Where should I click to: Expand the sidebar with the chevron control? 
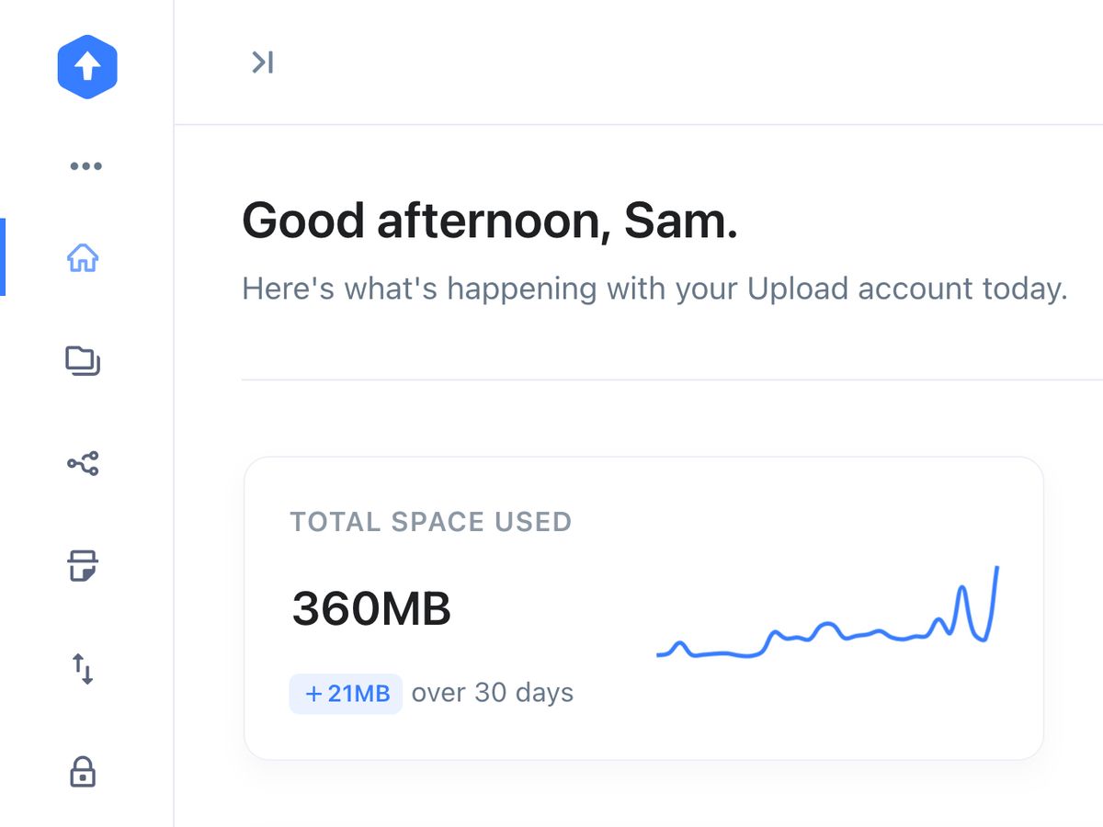point(261,62)
